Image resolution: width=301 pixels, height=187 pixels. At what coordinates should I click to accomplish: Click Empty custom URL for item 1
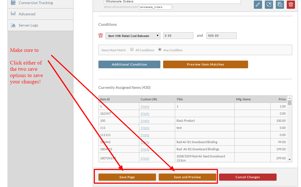coord(145,106)
